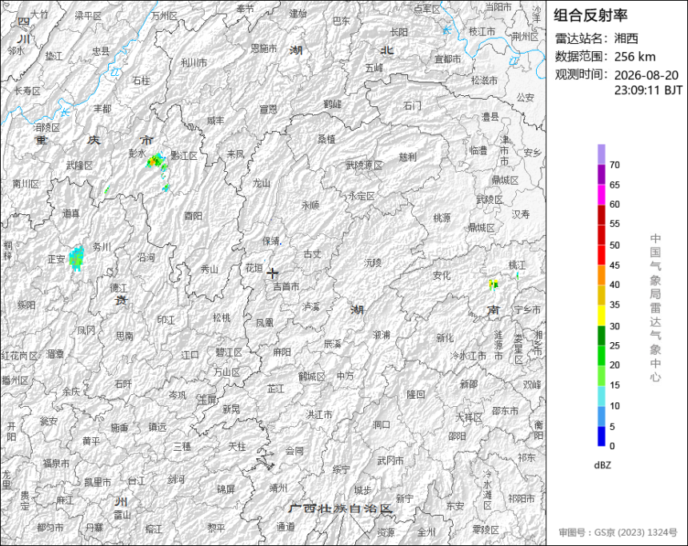Image resolution: width=688 pixels, height=546 pixels.
Task: Click the 吉首市 map label
Action: click(x=286, y=287)
